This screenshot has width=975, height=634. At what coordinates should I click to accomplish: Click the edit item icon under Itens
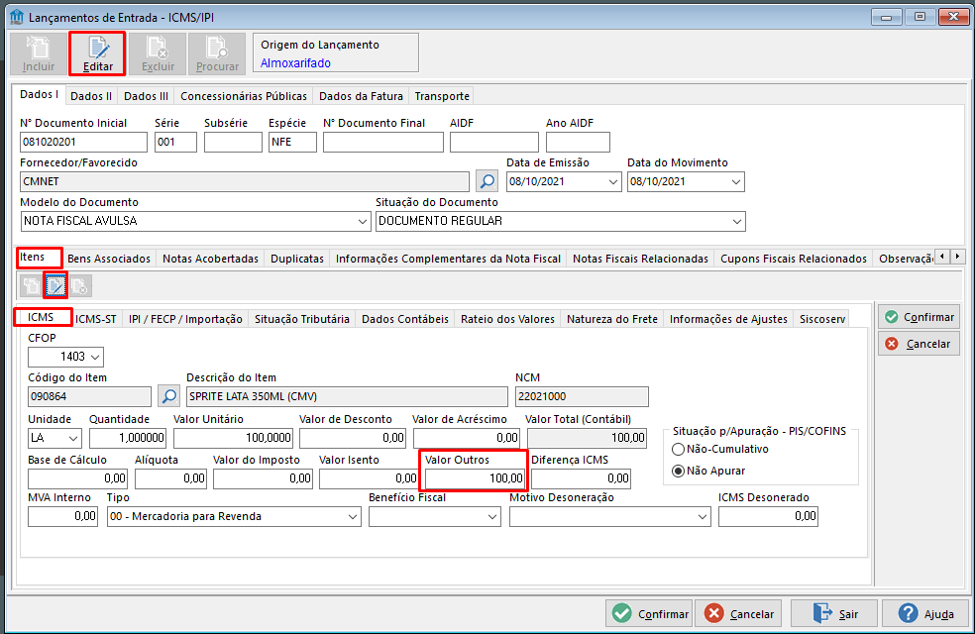[55, 286]
